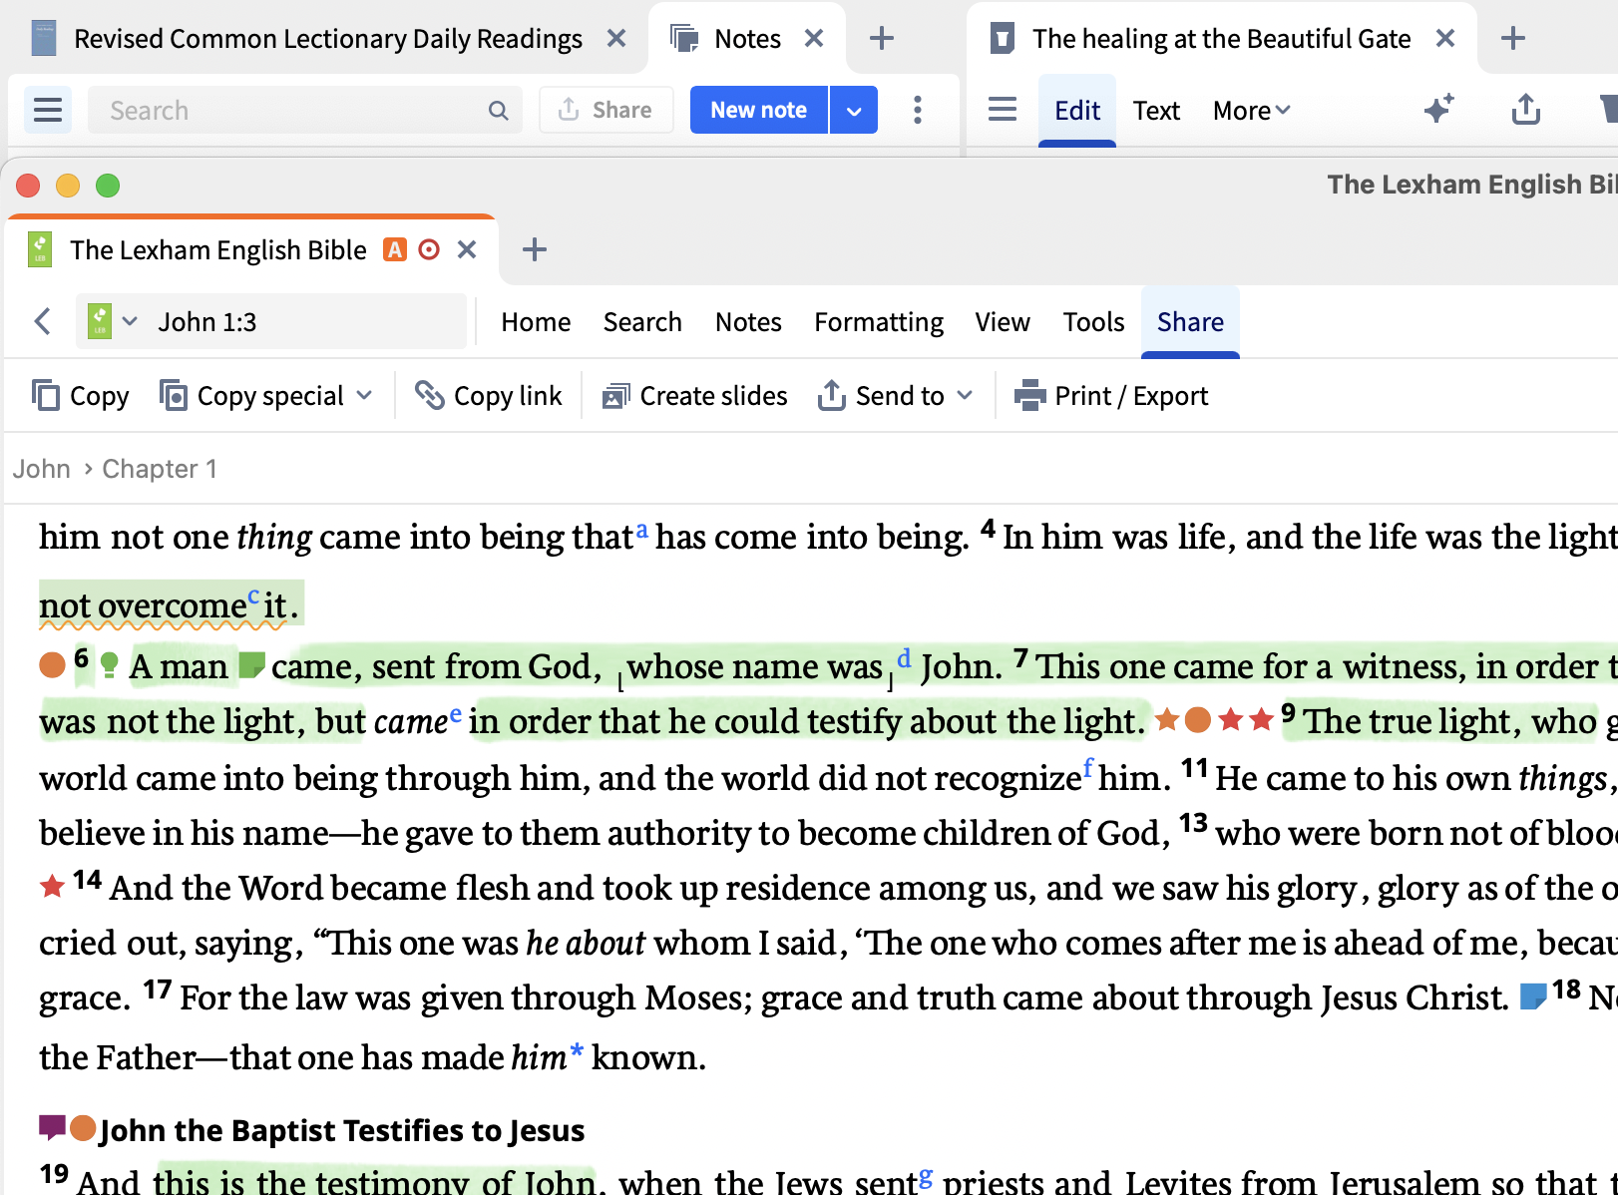Go back using the left arrow
Screen dimensions: 1618x1195
[x=43, y=321]
